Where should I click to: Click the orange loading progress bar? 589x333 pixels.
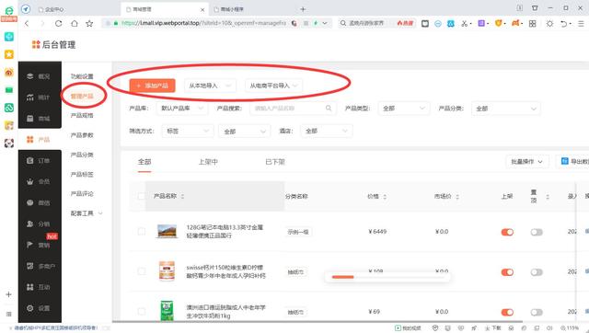click(342, 277)
